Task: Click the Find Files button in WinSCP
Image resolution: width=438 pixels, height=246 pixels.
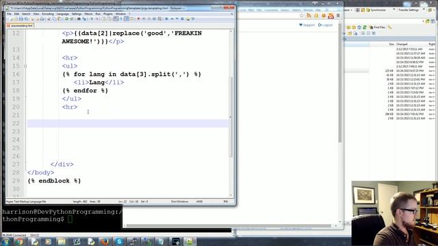Action: (x=377, y=27)
